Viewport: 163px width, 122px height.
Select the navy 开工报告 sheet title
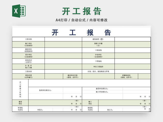click(81, 33)
